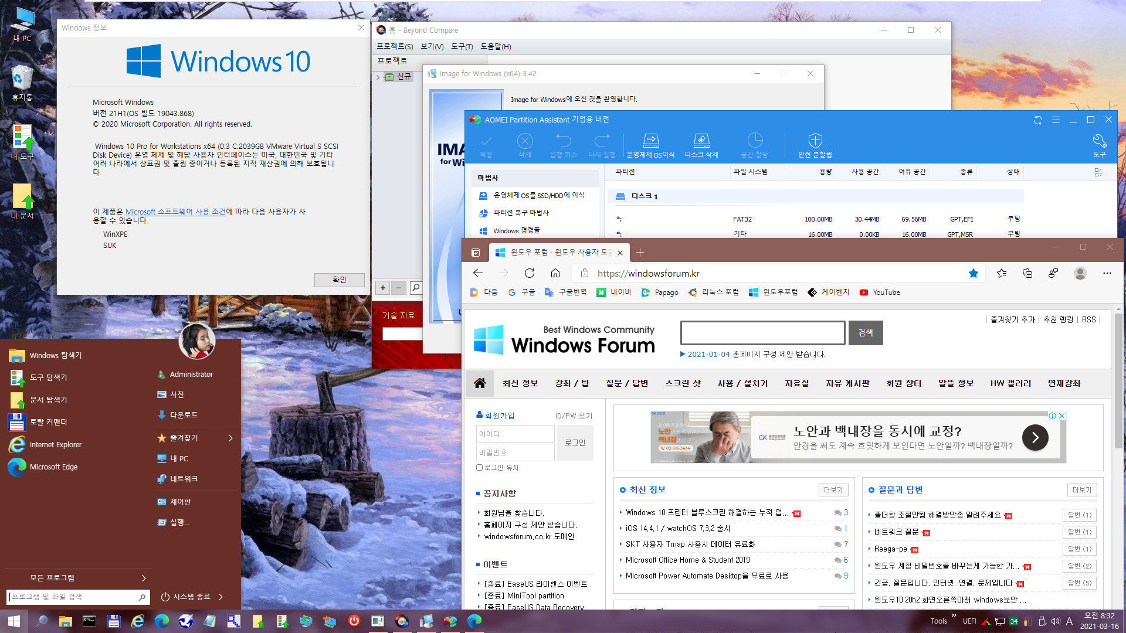Expand the 신규 tree node in Beyond Compare
1126x633 pixels.
tap(378, 77)
